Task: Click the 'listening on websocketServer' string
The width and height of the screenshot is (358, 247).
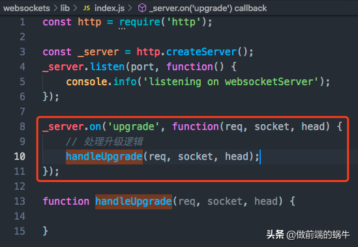Action: tap(231, 82)
